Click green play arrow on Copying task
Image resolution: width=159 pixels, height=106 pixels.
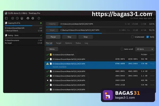(41, 23)
